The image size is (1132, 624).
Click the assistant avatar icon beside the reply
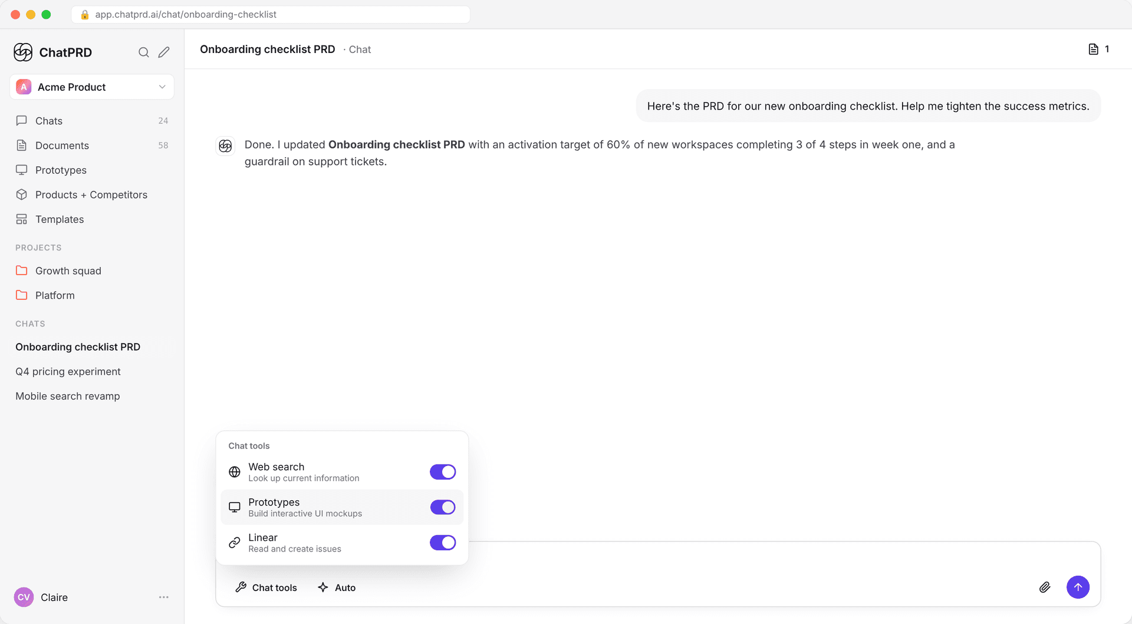click(x=225, y=146)
